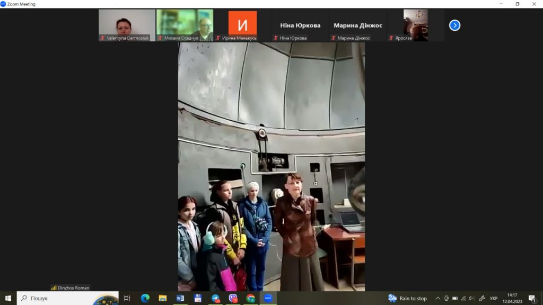Expand hidden system tray icons

pyautogui.click(x=437, y=298)
